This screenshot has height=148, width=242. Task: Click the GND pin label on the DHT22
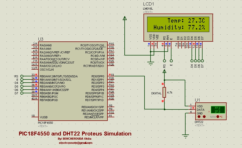click(200, 113)
